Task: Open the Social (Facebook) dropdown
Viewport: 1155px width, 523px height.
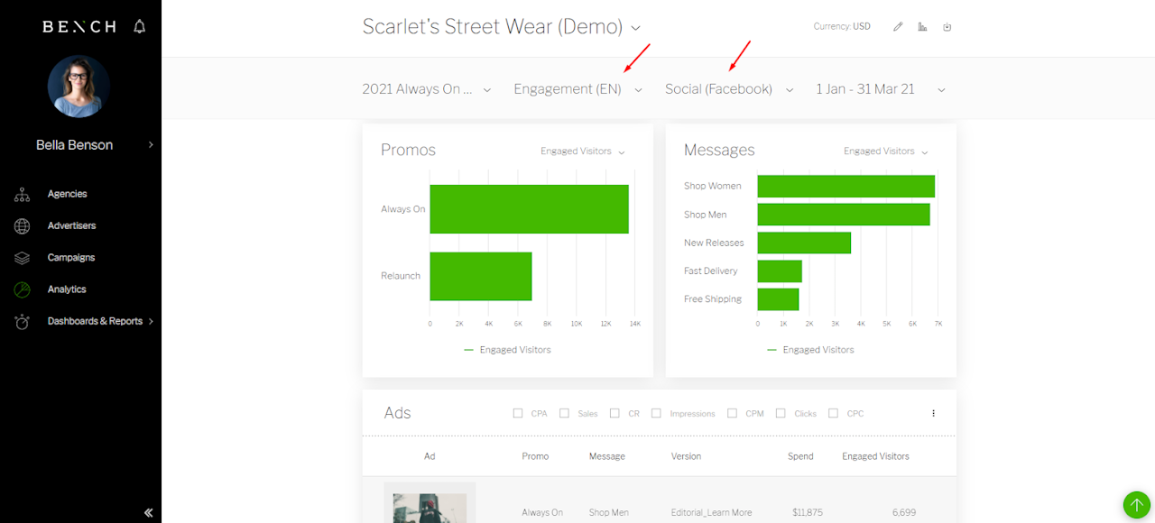Action: click(x=729, y=89)
